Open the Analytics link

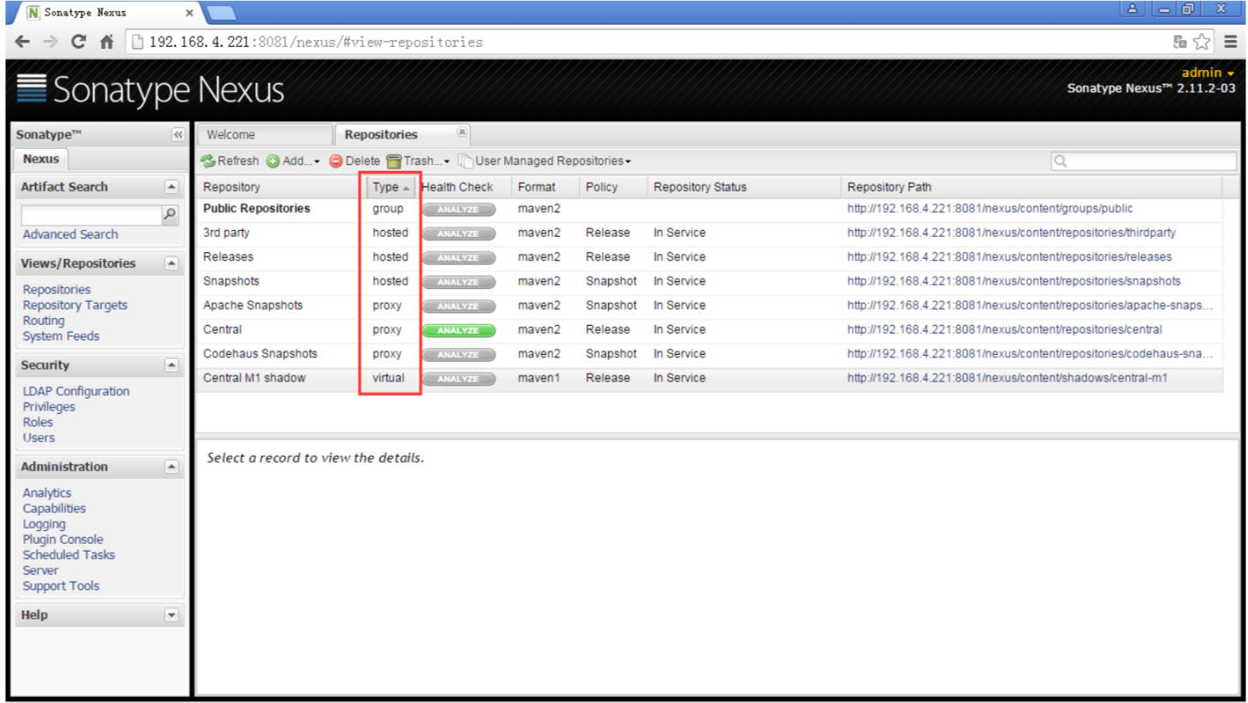tap(47, 493)
